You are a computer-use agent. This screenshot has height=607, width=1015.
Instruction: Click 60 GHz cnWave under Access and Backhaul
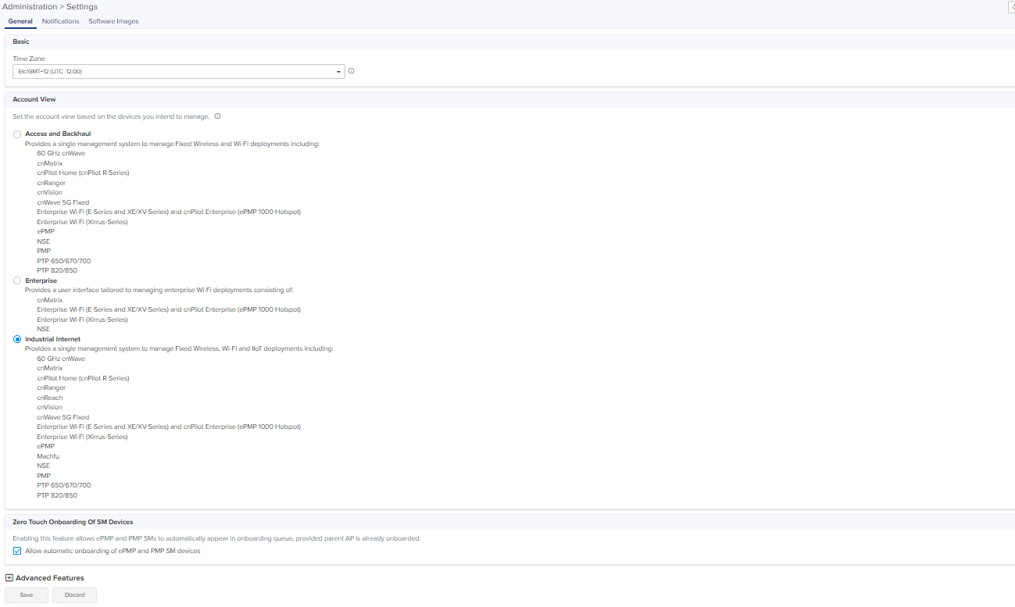click(61, 153)
